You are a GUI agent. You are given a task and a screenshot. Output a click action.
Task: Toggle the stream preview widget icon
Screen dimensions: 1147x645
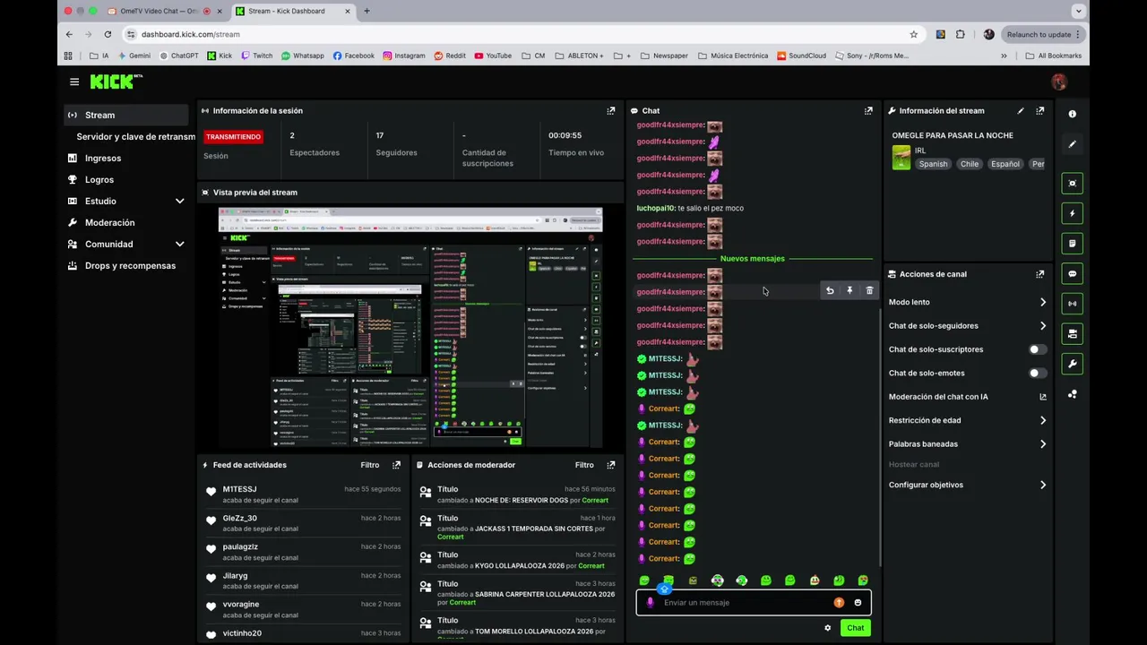(1073, 184)
